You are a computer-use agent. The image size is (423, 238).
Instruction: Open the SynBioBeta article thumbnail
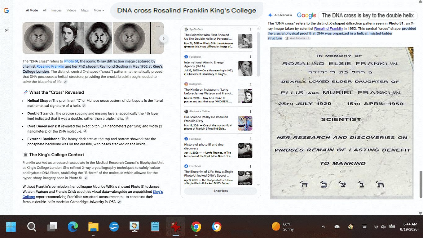245,41
